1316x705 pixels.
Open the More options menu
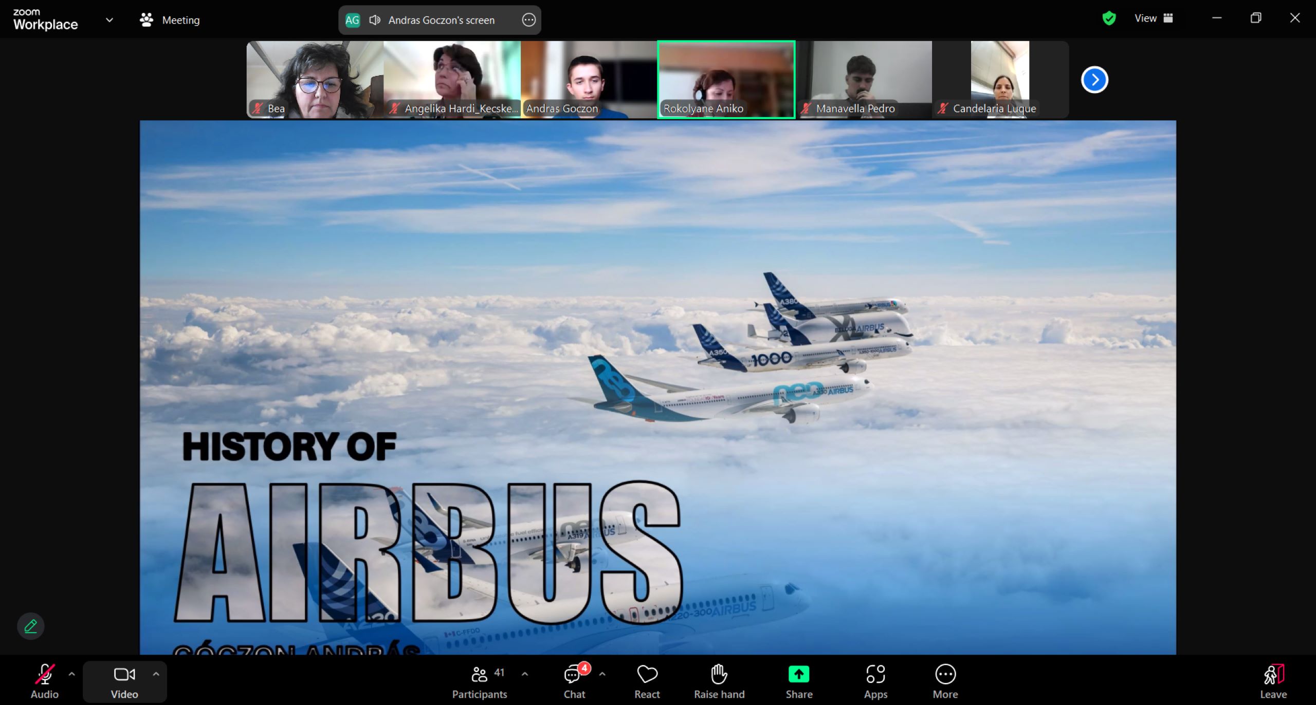coord(945,681)
